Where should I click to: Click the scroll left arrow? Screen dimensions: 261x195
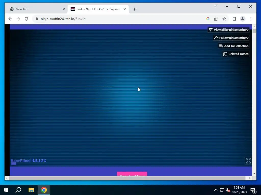coord(6,178)
